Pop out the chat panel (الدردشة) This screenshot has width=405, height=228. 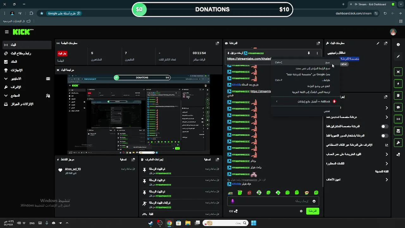pos(318,43)
